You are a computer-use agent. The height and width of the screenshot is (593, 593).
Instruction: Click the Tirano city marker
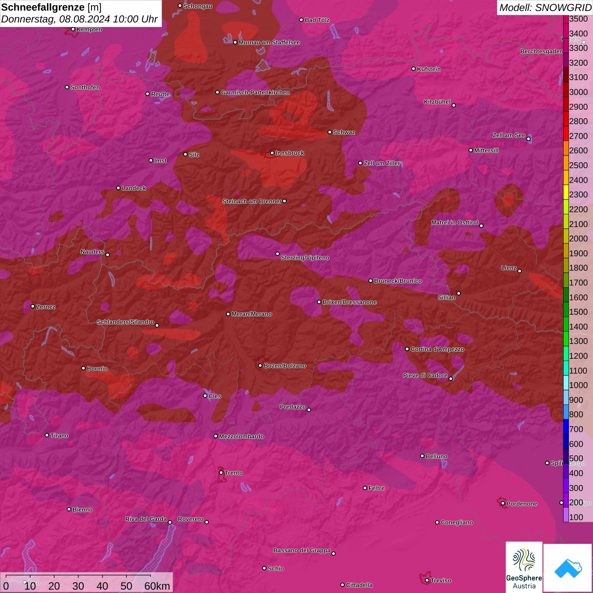coord(47,435)
